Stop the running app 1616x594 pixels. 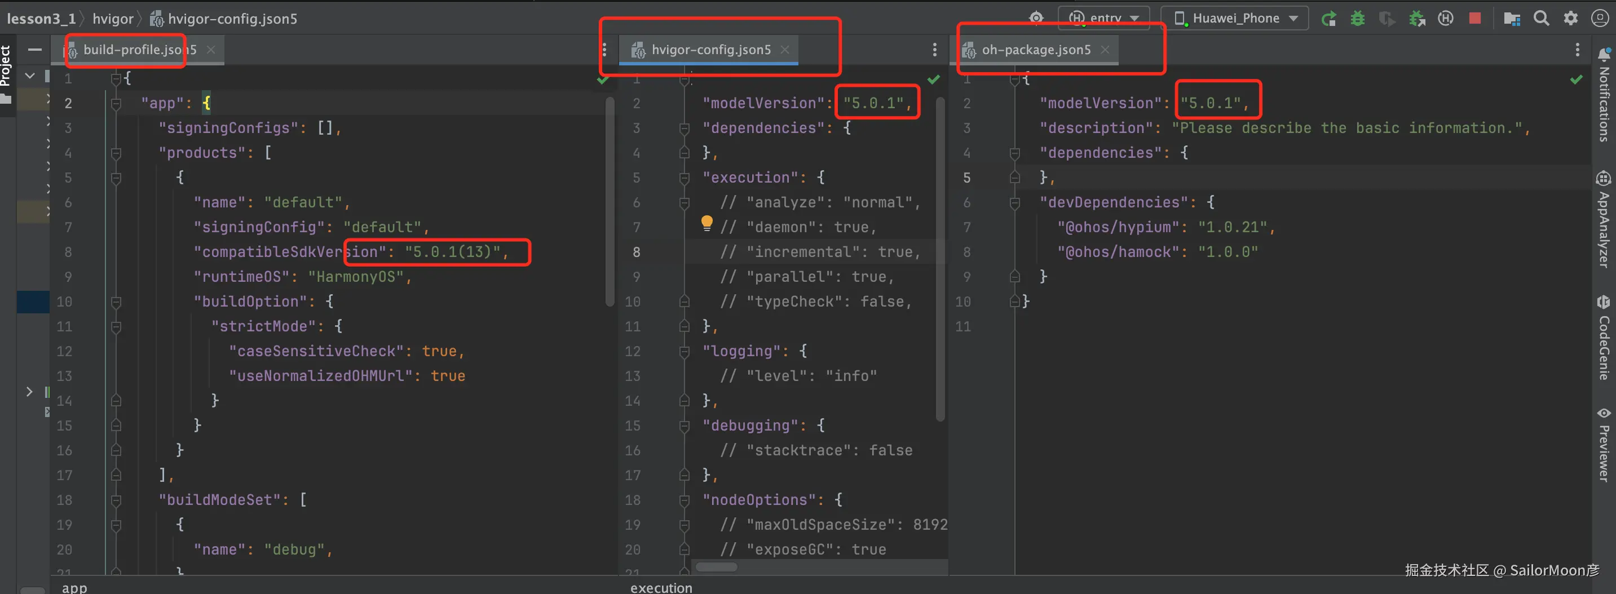pos(1475,19)
